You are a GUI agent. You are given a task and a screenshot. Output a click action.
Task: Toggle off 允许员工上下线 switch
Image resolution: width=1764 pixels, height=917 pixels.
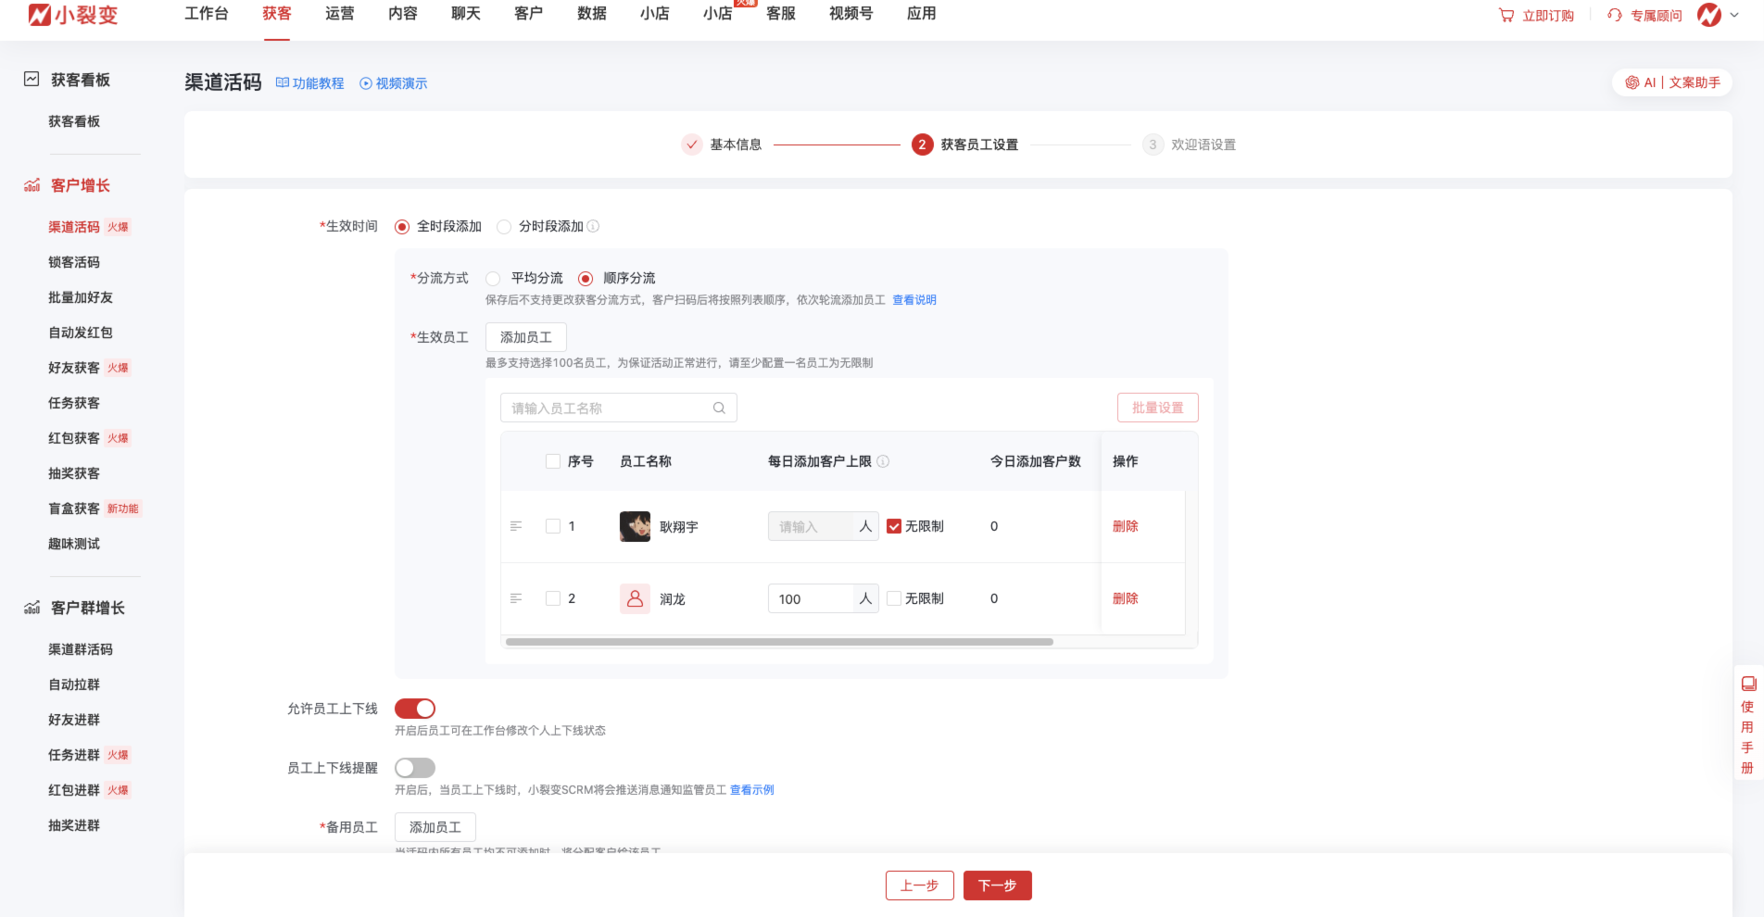[x=415, y=709]
